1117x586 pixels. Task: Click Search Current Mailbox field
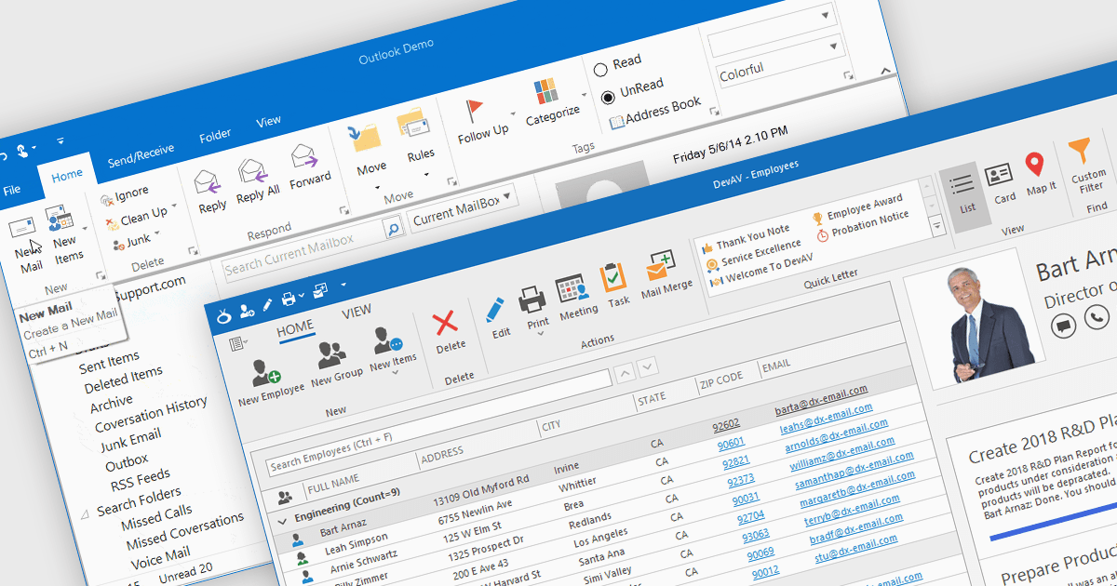click(x=302, y=251)
